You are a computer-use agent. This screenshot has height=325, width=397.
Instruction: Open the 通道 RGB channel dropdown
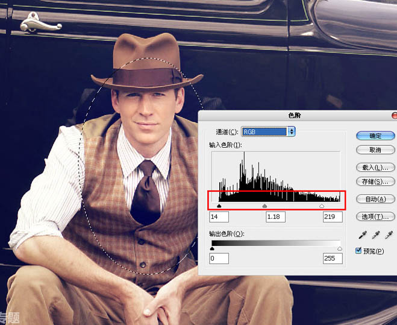pyautogui.click(x=267, y=131)
